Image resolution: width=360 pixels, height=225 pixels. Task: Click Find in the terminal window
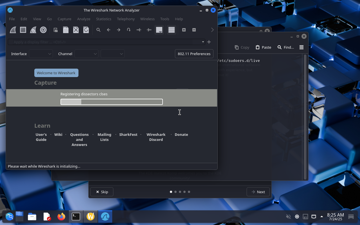(286, 47)
